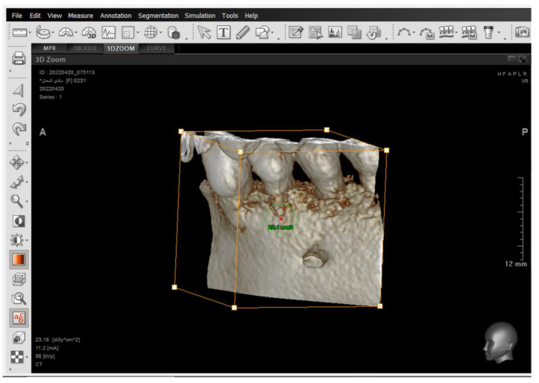The image size is (539, 383).
Task: Click the redo arrow in sidebar
Action: (19, 129)
